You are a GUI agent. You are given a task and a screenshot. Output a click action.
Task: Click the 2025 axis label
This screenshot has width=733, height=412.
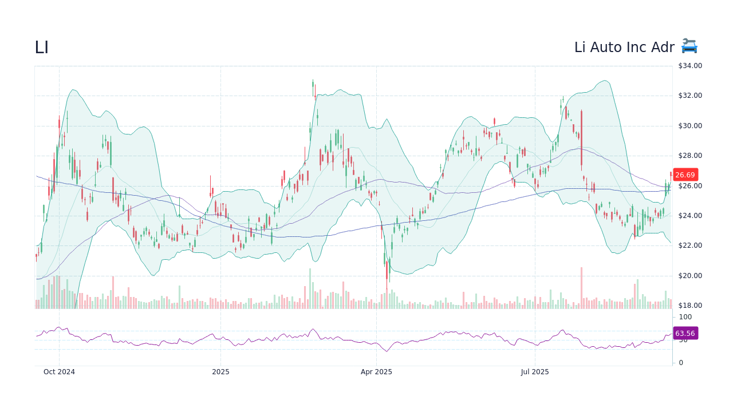click(x=220, y=371)
